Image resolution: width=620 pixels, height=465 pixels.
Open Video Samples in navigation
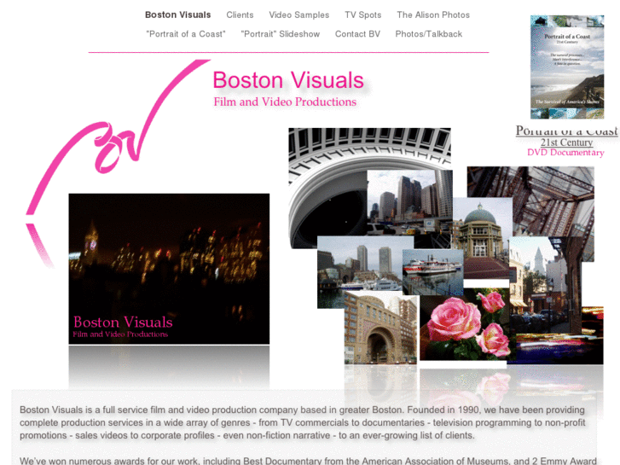click(x=299, y=15)
